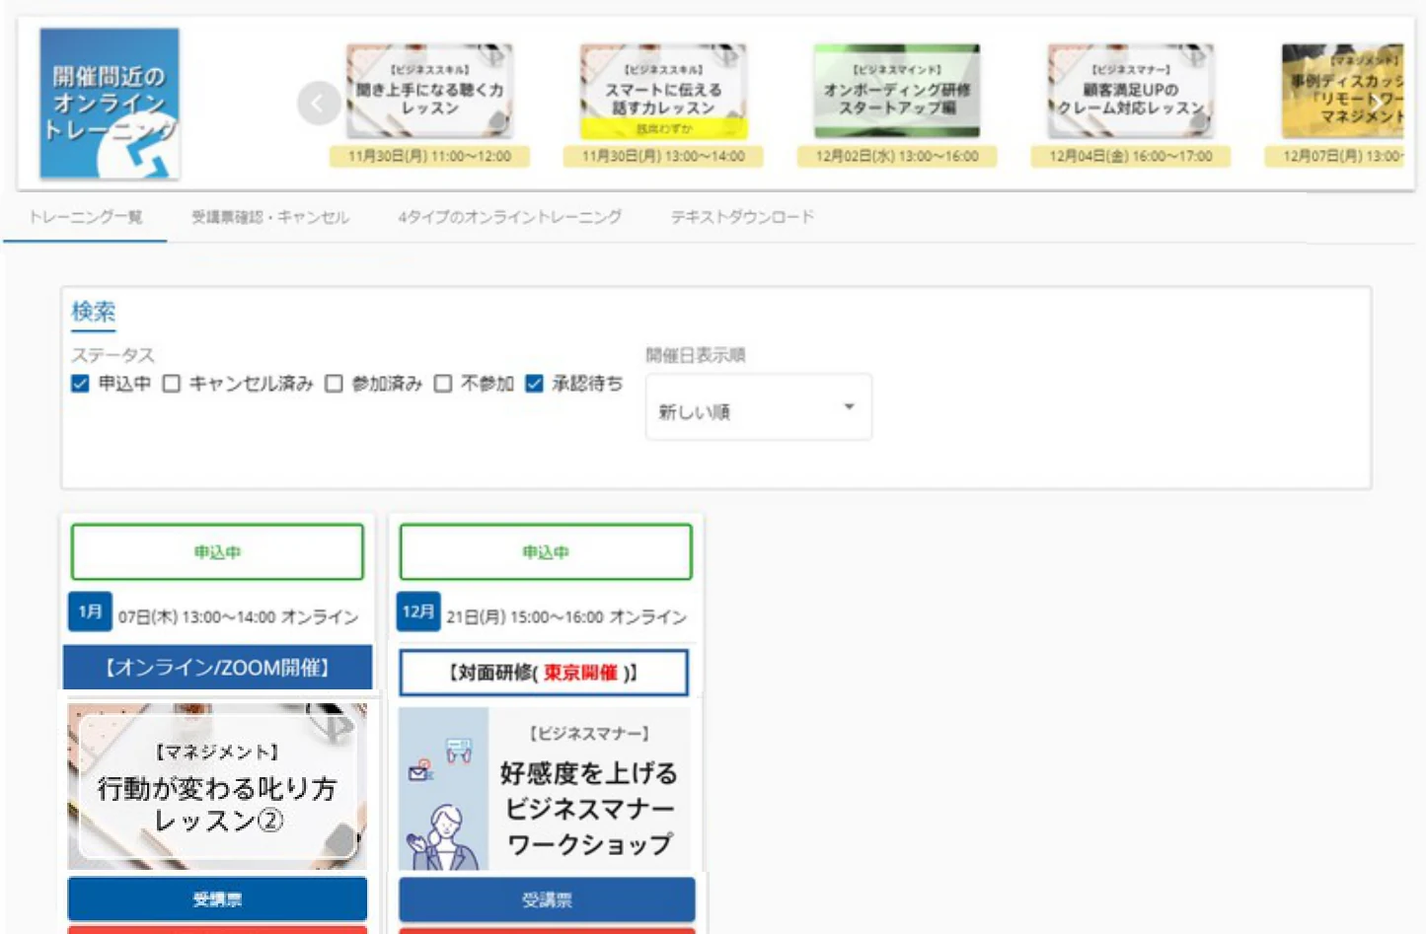1426x934 pixels.
Task: Uncheck the 申込中 status checkbox
Action: (80, 384)
